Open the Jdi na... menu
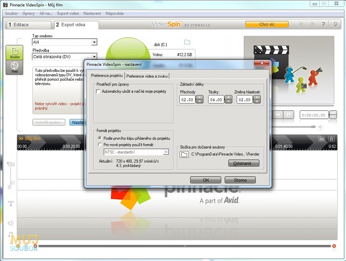Screen dimensions: 346x261 pos(46,13)
